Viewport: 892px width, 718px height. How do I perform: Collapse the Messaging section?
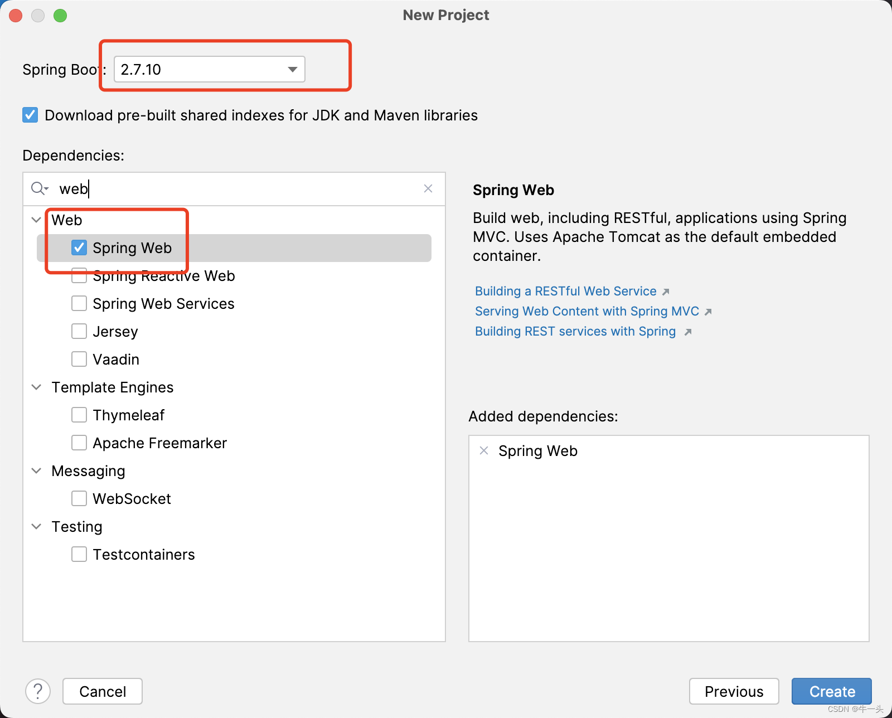36,470
